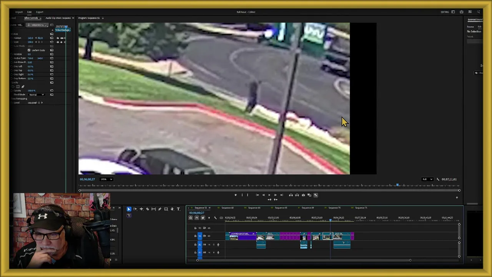Open Program monitor settings wrench icon

tap(437, 179)
